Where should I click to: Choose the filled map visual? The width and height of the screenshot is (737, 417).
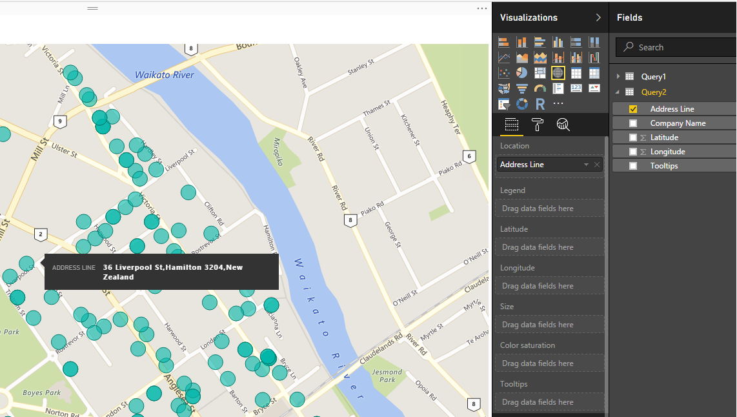pos(503,88)
